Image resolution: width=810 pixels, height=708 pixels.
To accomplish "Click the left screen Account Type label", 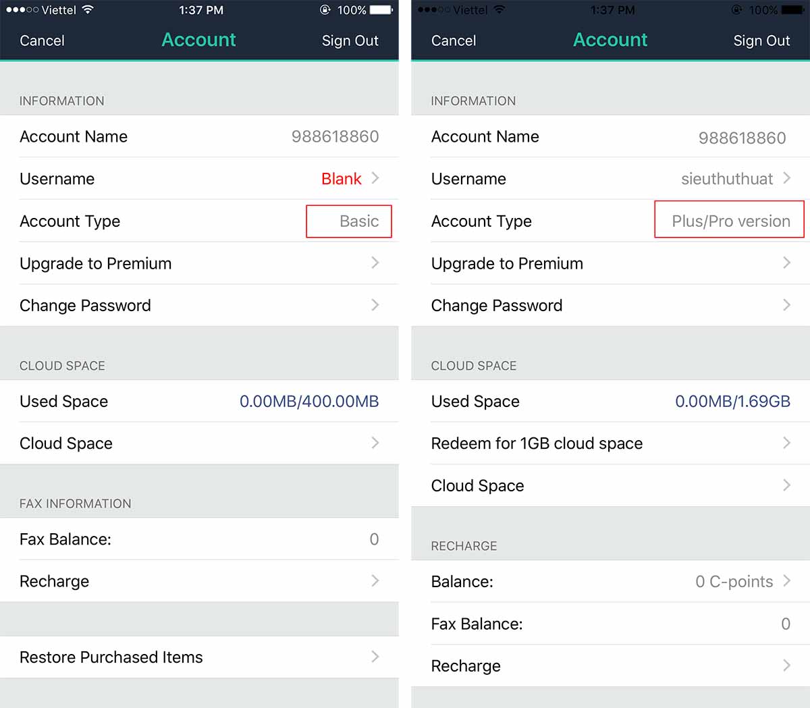I will point(70,221).
